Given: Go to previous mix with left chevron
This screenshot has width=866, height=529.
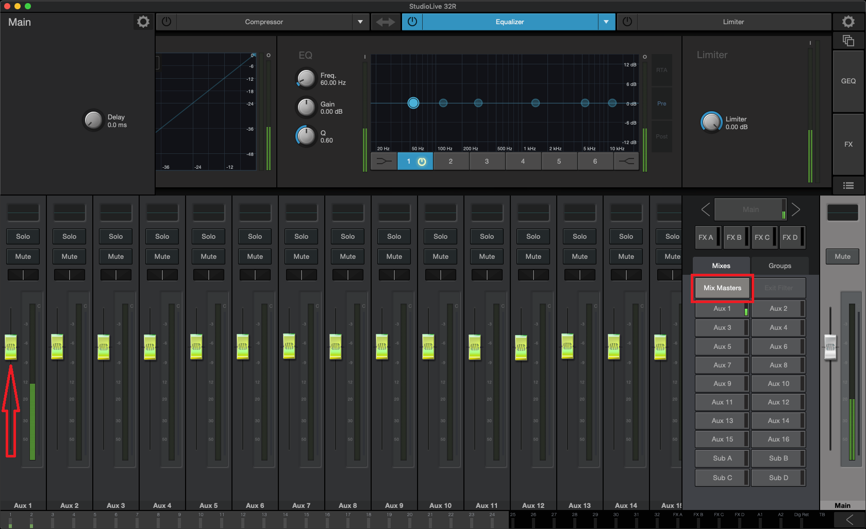Looking at the screenshot, I should (x=705, y=209).
